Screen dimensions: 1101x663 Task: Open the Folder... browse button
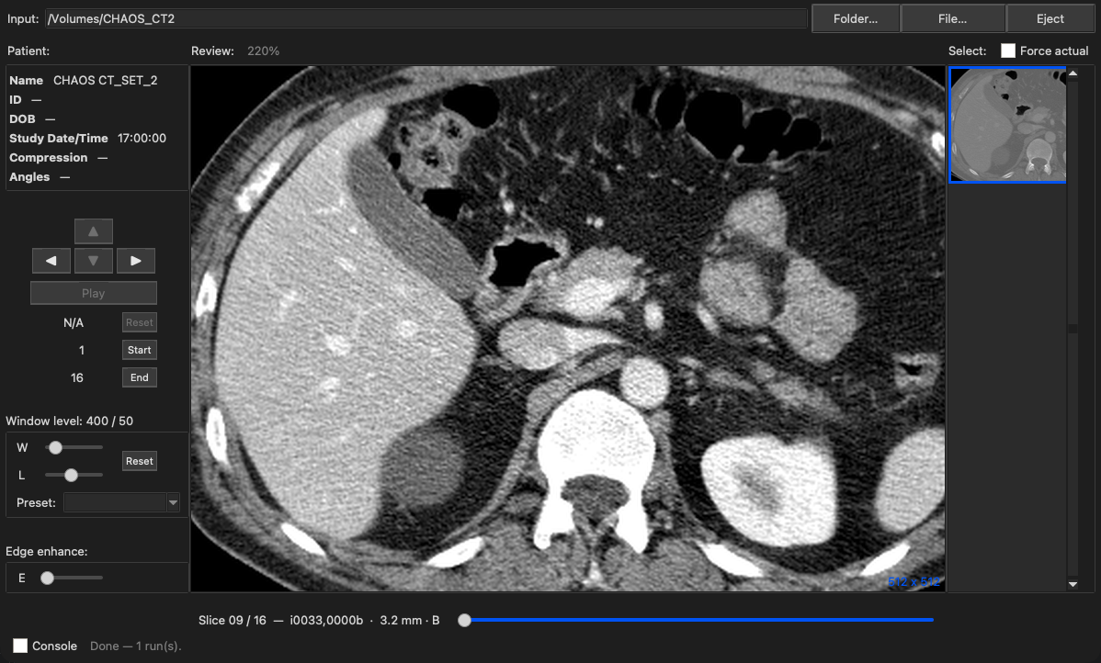point(856,19)
